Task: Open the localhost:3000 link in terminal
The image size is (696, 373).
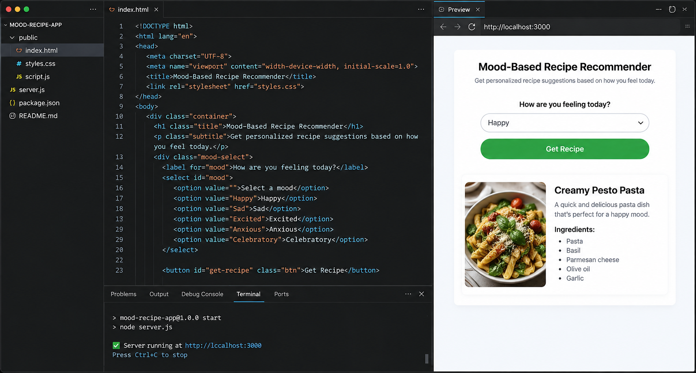Action: click(x=223, y=345)
